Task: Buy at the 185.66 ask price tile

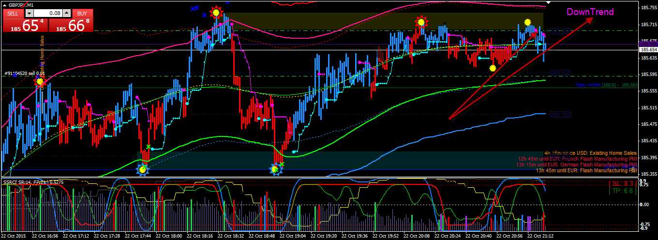Action: [71, 26]
